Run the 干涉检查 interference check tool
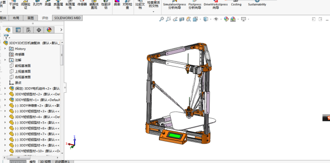The width and height of the screenshot is (330, 163). point(13,4)
